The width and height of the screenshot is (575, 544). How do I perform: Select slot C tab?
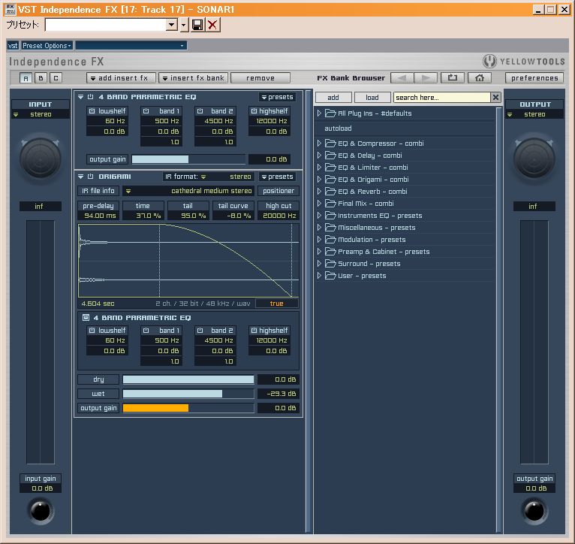(56, 78)
